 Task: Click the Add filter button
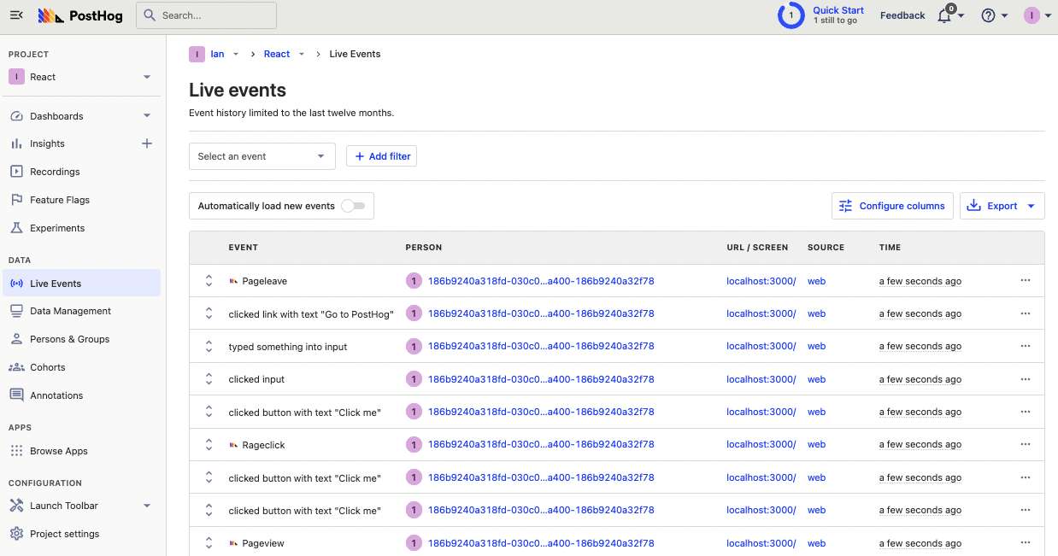coord(381,156)
